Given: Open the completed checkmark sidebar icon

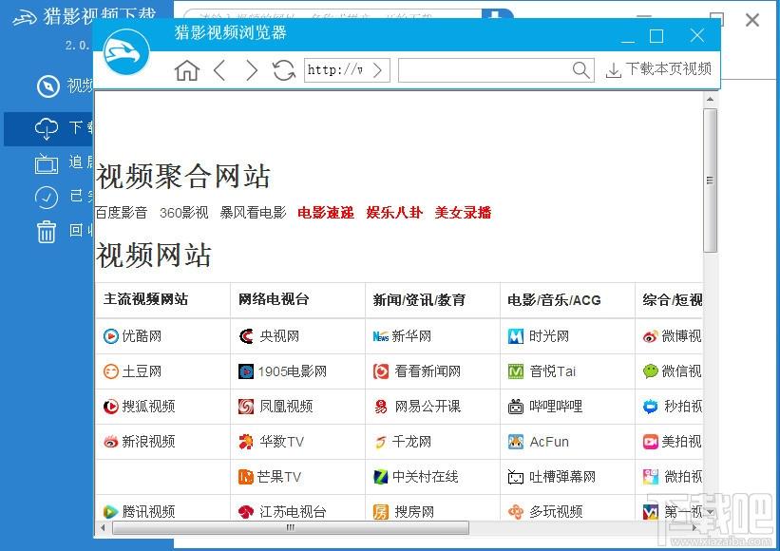Looking at the screenshot, I should point(47,197).
